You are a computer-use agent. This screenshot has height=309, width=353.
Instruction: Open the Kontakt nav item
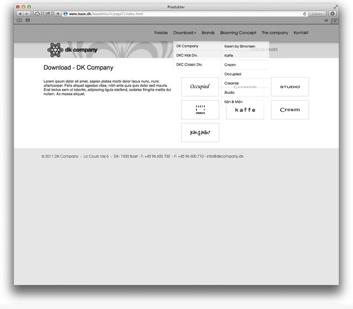tap(301, 33)
